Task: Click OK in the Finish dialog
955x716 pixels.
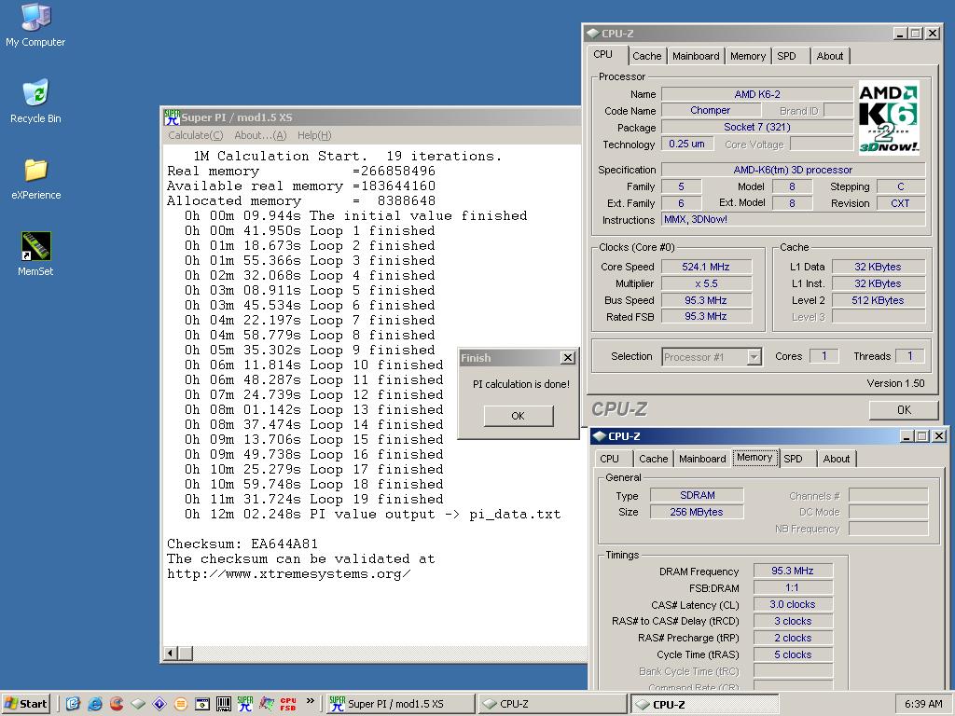Action: pos(519,416)
